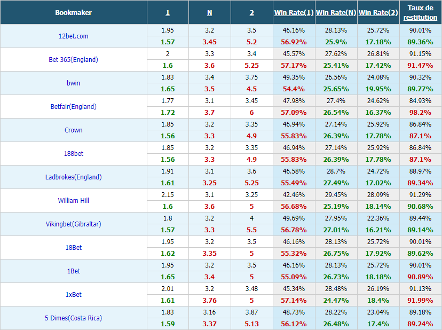Select William Hill's 42.46% opening win rate

click(294, 194)
